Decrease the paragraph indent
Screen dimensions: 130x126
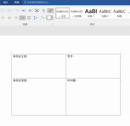pos(24,11)
